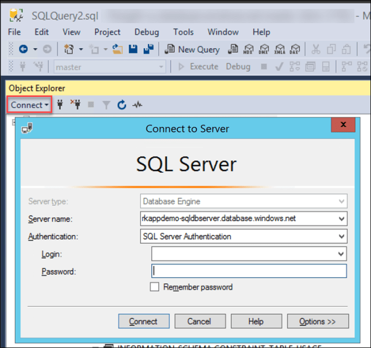Click the Disconnect plug icon in Object Explorer

pos(75,104)
